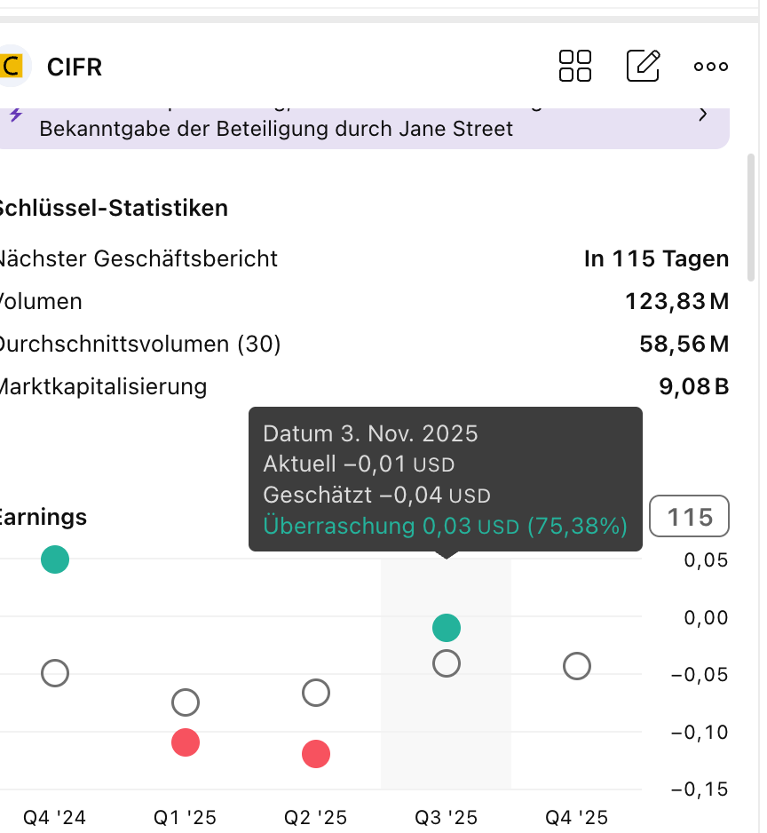Select the green actual dot for Q4 '24

click(55, 559)
